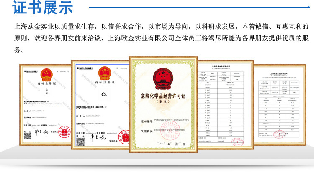
Task: Click the 证书编号 line on the center certificate
Action: click(165, 121)
